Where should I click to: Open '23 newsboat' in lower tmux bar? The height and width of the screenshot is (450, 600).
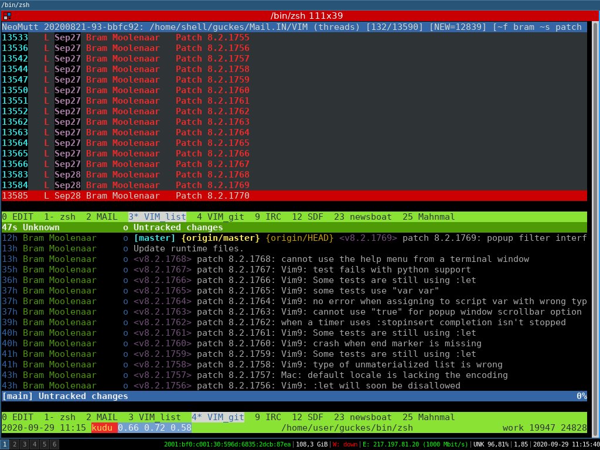click(x=363, y=417)
